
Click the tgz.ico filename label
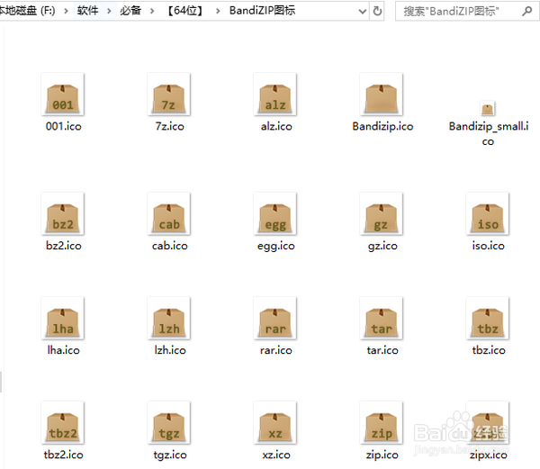point(170,455)
